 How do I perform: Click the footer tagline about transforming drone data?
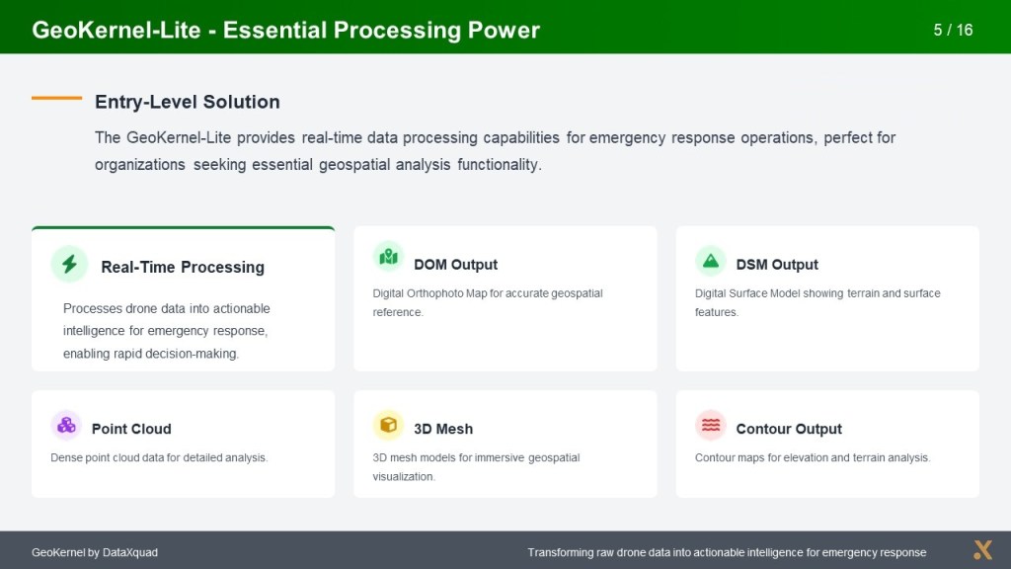pos(727,552)
